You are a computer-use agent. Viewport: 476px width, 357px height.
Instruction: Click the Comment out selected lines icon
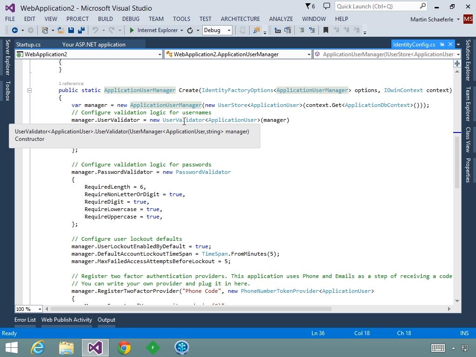(301, 30)
